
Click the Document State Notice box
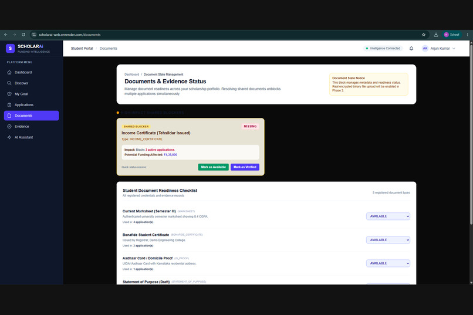(369, 84)
